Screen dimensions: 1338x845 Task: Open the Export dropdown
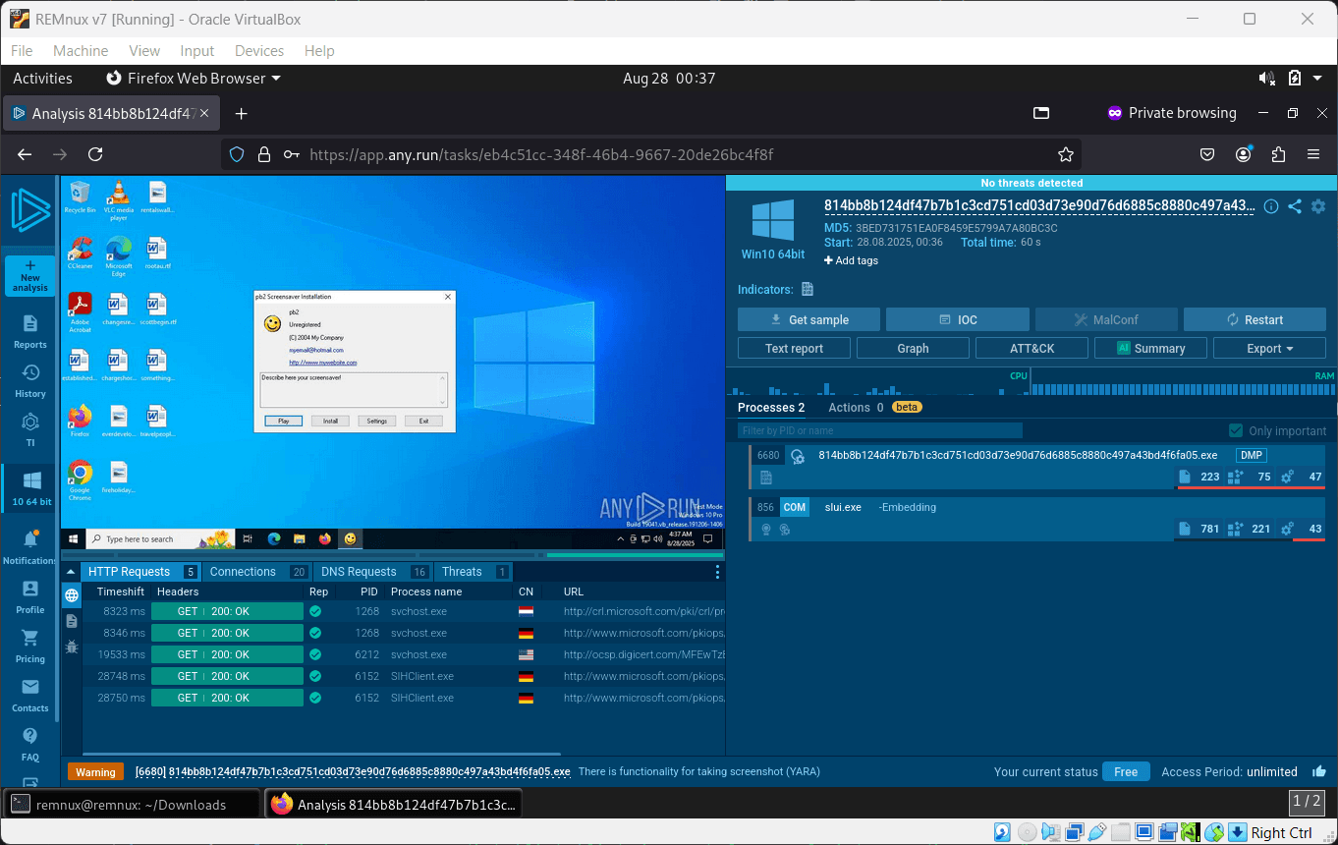click(1269, 348)
